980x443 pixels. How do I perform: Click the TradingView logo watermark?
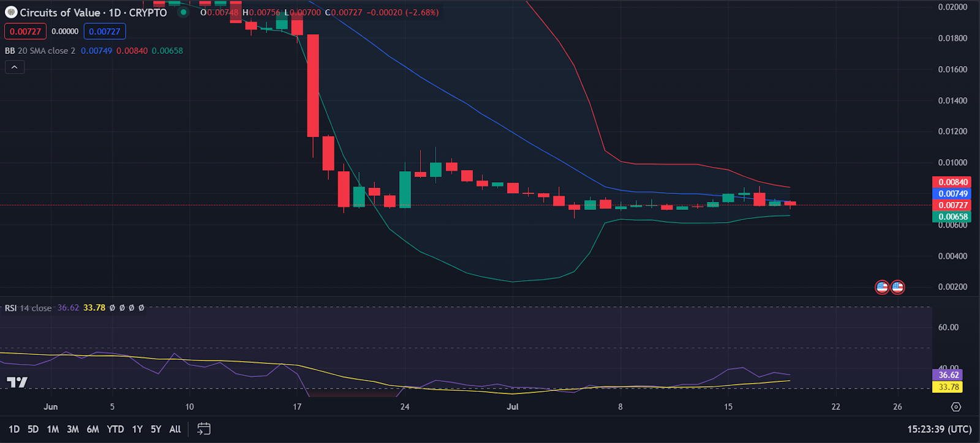pyautogui.click(x=17, y=382)
